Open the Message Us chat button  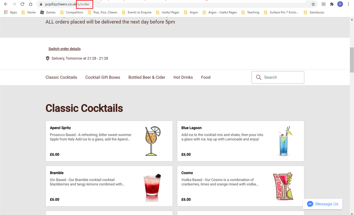[x=322, y=204]
